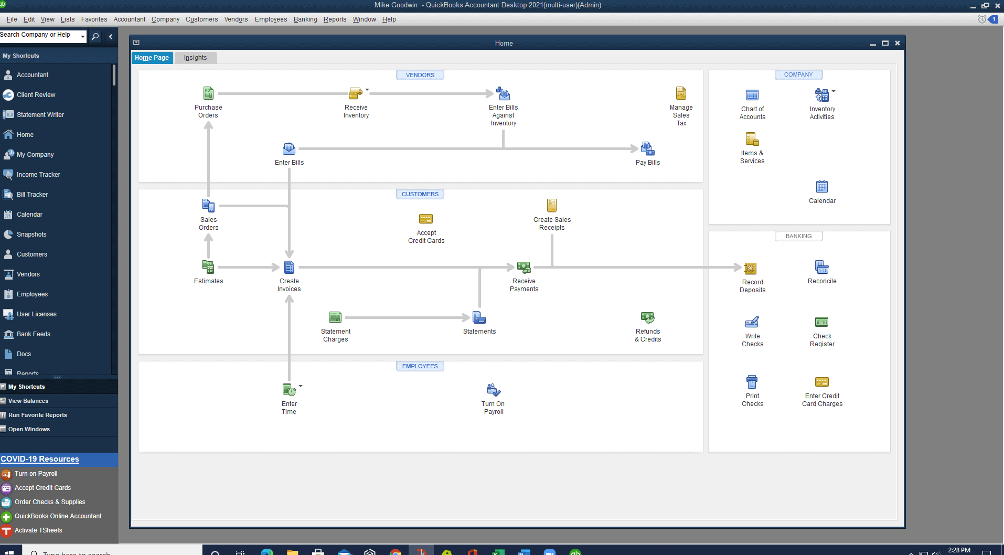Click the Pay Bills icon
Screen dimensions: 1004x555
tap(648, 148)
